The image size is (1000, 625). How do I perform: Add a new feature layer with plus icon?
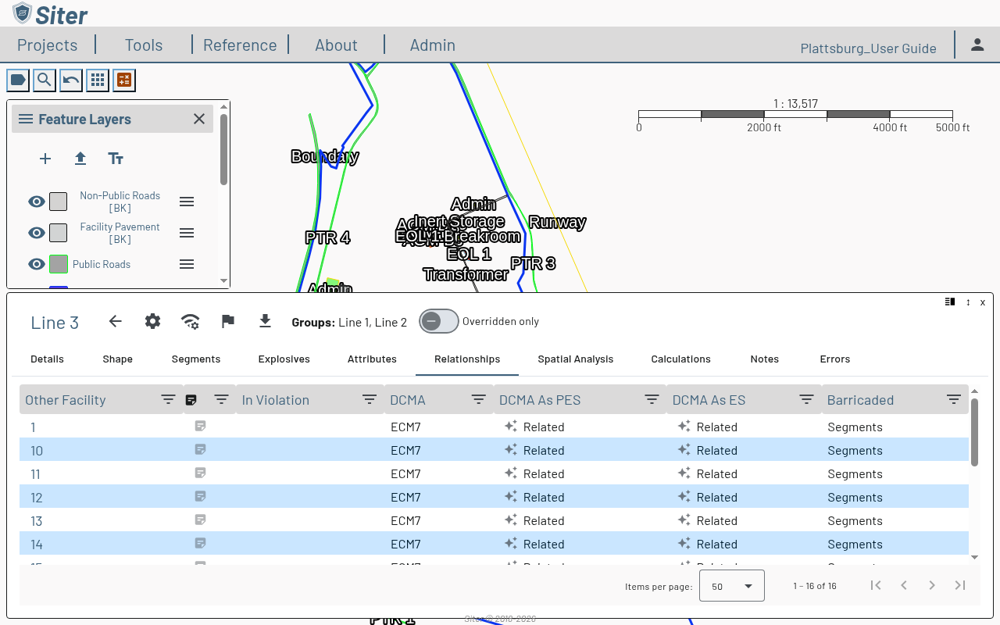click(x=45, y=159)
